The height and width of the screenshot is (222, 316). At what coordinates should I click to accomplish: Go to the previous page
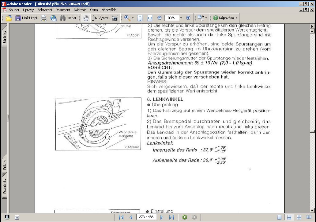(131, 217)
